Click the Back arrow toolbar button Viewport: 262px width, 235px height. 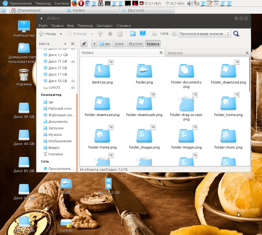(47, 34)
